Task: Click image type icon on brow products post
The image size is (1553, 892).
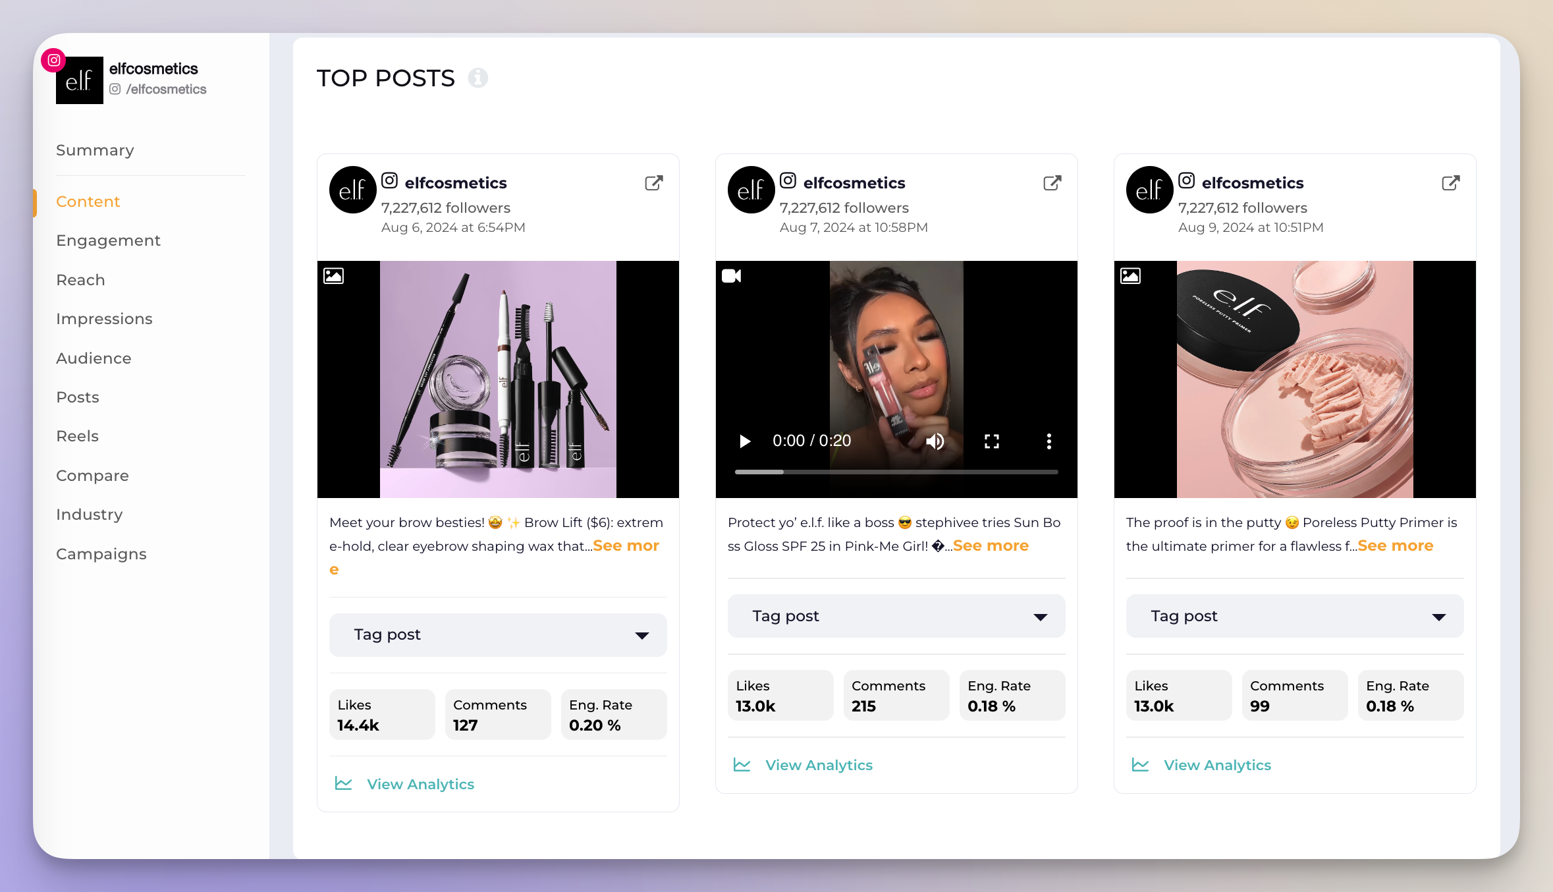Action: (334, 275)
